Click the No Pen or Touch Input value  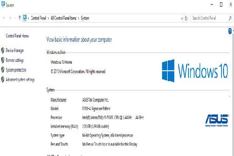pos(110,144)
